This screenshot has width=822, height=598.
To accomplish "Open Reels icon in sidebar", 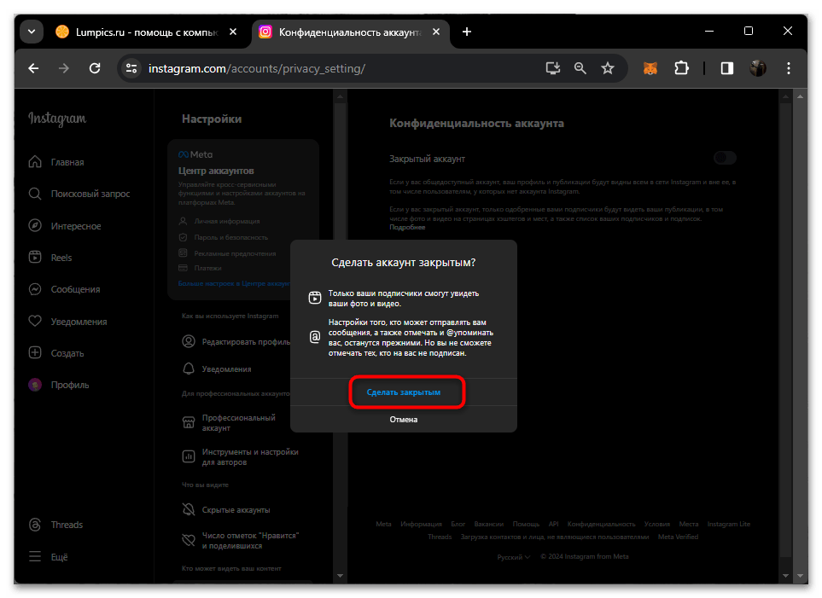I will pyautogui.click(x=35, y=258).
